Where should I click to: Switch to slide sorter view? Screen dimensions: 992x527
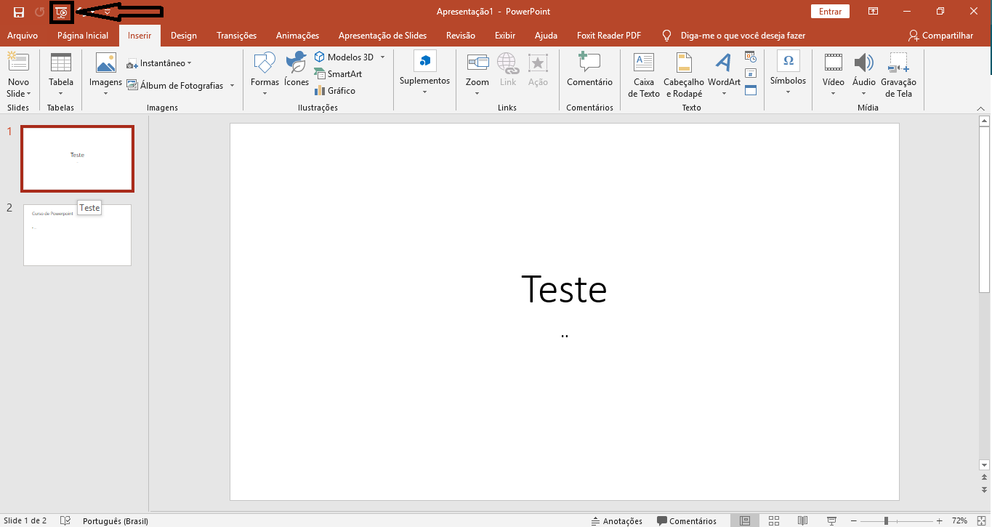[774, 520]
